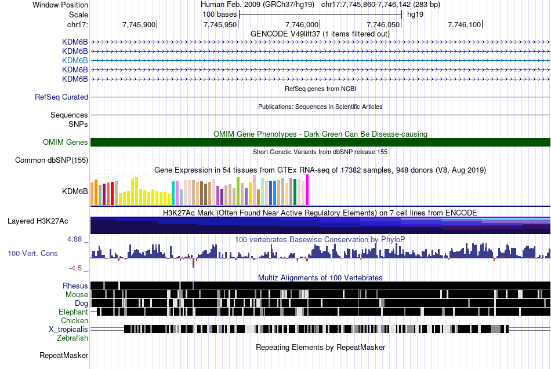Open 100 vertebrates Basewise Conservation by PhyloP
This screenshot has height=369, width=551.
pyautogui.click(x=320, y=239)
